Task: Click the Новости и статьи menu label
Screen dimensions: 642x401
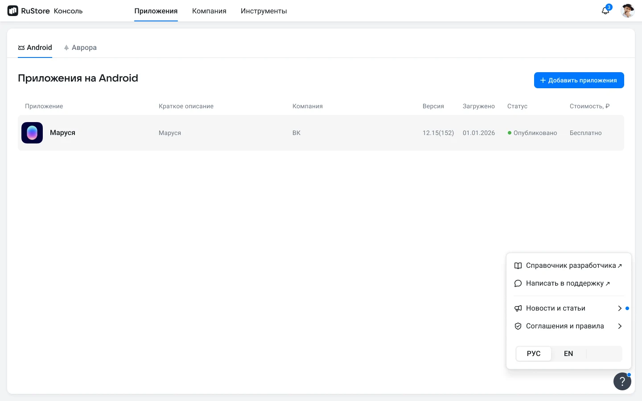Action: (x=556, y=308)
